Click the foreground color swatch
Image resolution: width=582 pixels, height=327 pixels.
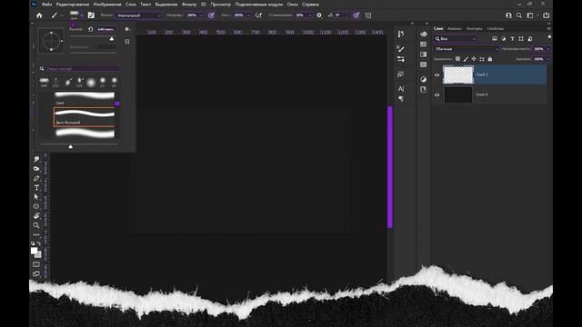coord(34,251)
